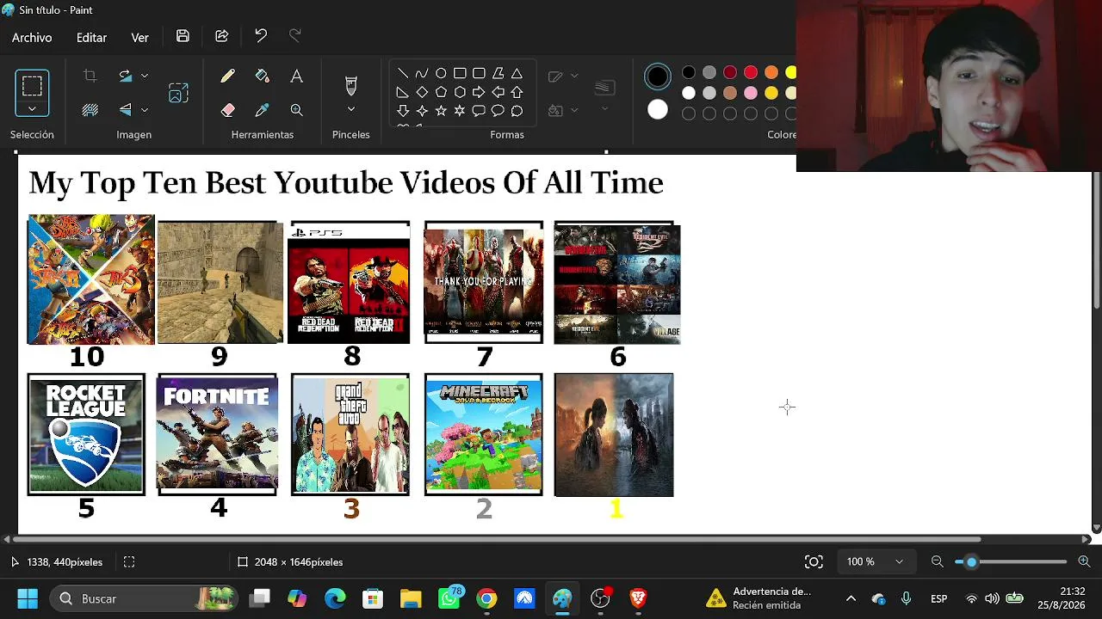Open the Archivo menu
The image size is (1102, 619).
(32, 37)
